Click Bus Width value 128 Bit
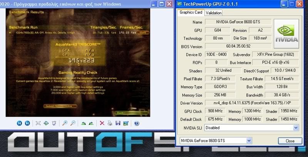This screenshot has height=157, width=308. point(282,87)
